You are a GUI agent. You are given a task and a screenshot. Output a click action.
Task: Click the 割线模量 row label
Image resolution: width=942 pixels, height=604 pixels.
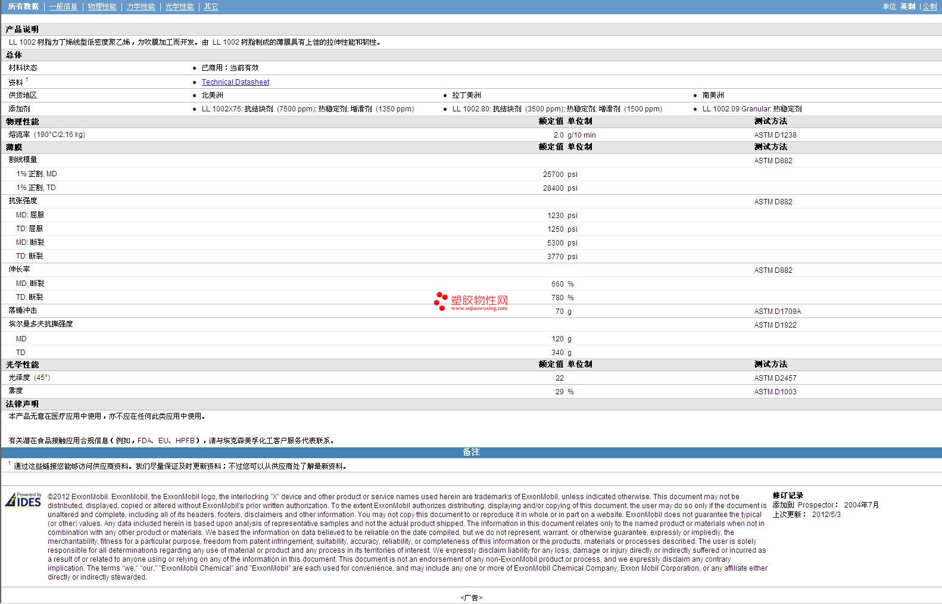(x=23, y=160)
